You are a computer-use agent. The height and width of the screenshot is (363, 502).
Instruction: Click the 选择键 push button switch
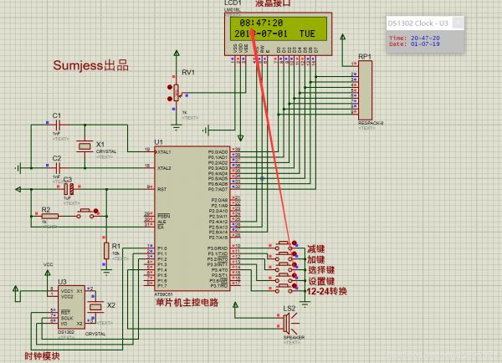click(x=284, y=267)
